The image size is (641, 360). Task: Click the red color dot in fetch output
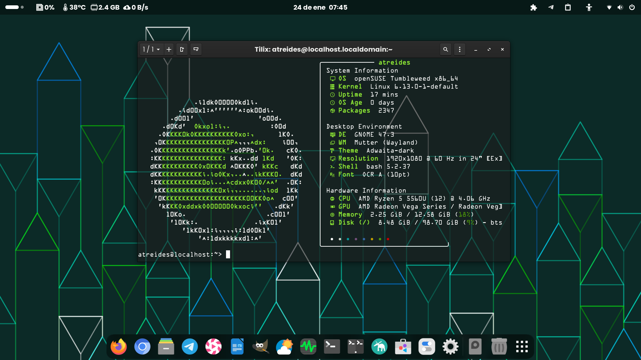388,239
